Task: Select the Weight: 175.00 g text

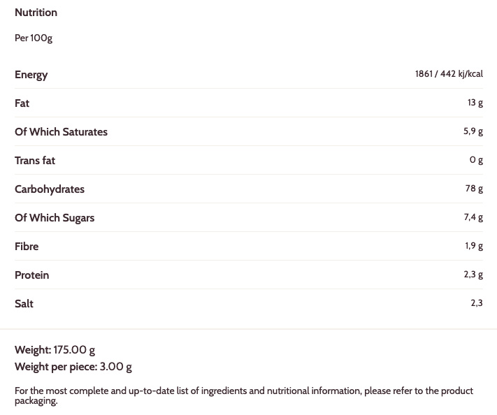Action: pos(55,350)
